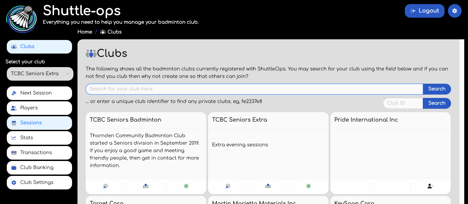This screenshot has width=468, height=204.
Task: Open Sessions page from sidebar
Action: pos(39,123)
